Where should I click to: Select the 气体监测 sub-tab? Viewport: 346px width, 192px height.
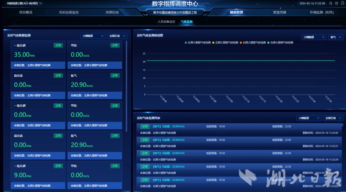coord(187,22)
